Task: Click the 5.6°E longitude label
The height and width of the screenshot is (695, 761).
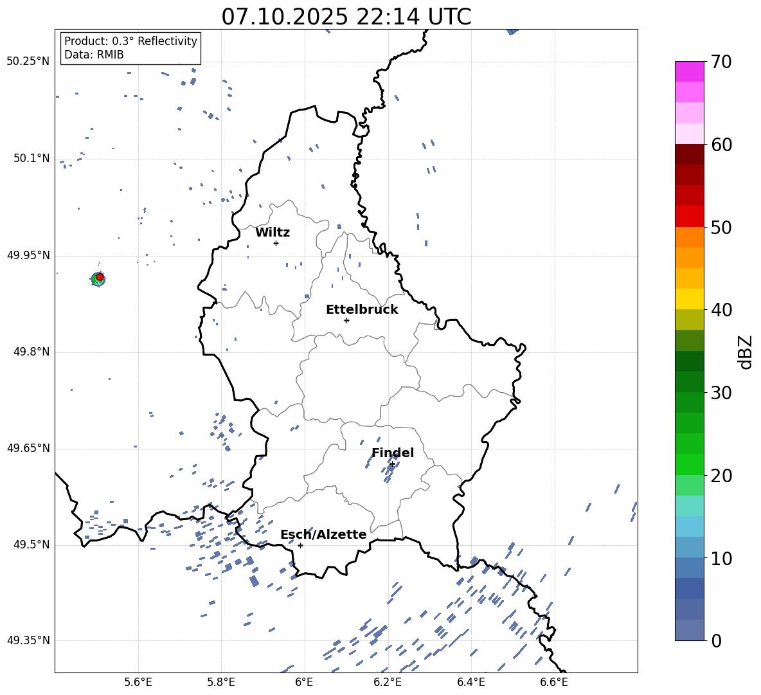Action: point(138,683)
